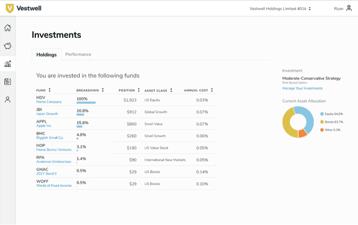Image resolution: width=358 pixels, height=225 pixels.
Task: Click the Vestwell logo icon
Action: tap(10, 8)
